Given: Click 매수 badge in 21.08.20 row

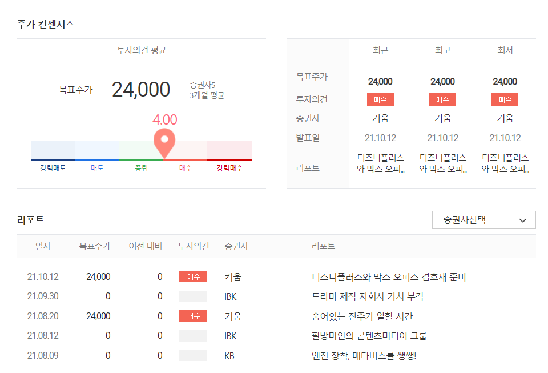Looking at the screenshot, I should coord(194,316).
